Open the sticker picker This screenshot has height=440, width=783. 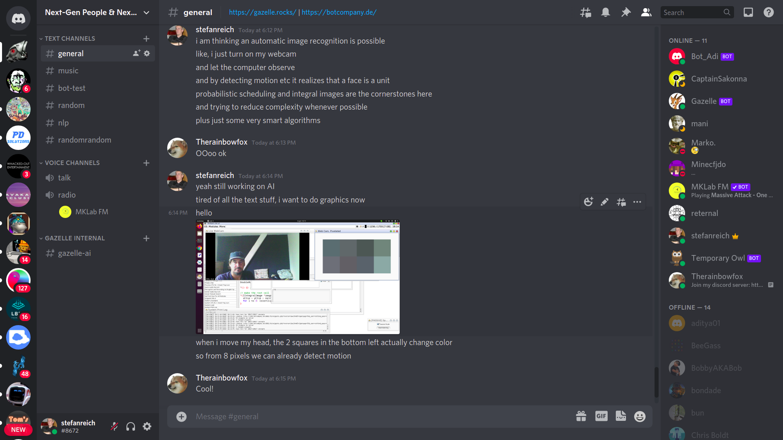click(x=621, y=416)
